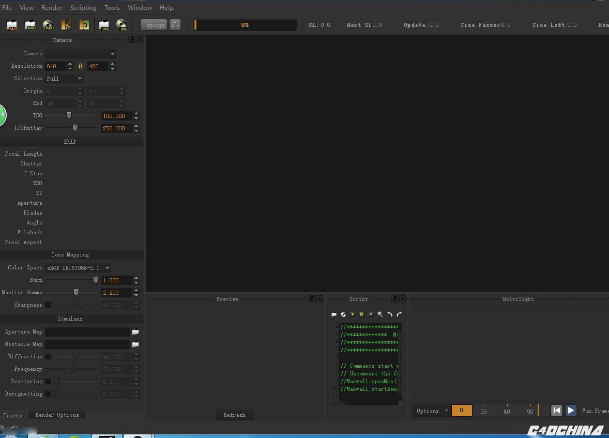The height and width of the screenshot is (438, 609).
Task: Float the Script panel
Action: pyautogui.click(x=394, y=299)
